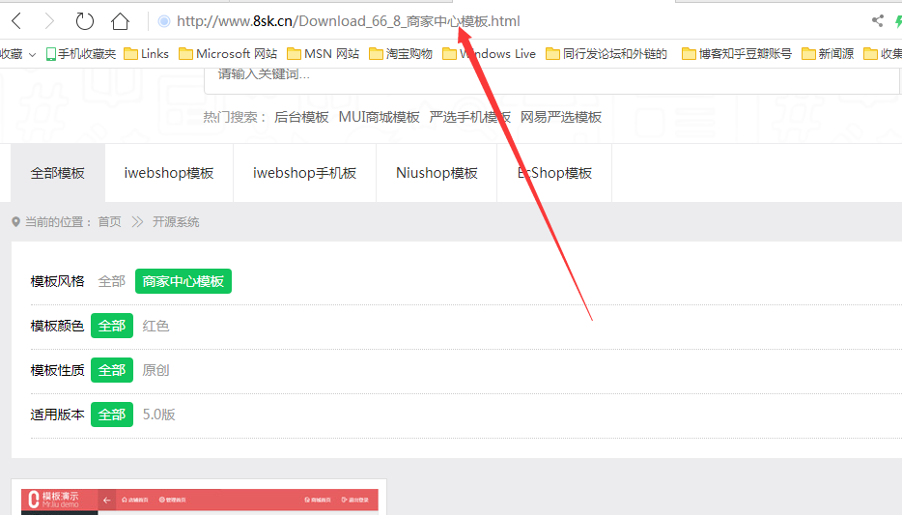Click the 当前的位置 location pin icon

pos(16,222)
